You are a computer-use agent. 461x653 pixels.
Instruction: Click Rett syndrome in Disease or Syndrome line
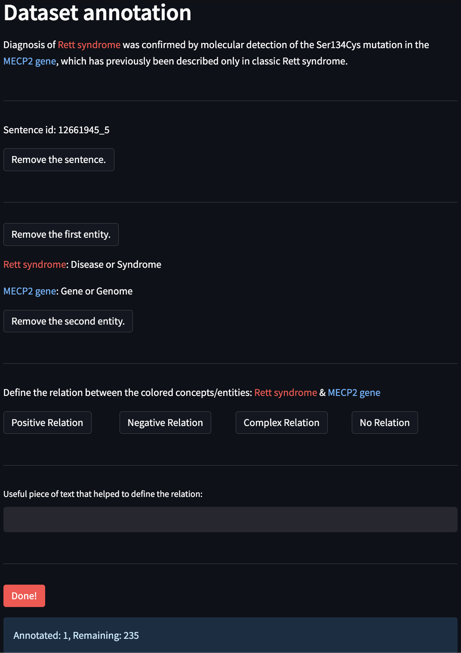[35, 264]
